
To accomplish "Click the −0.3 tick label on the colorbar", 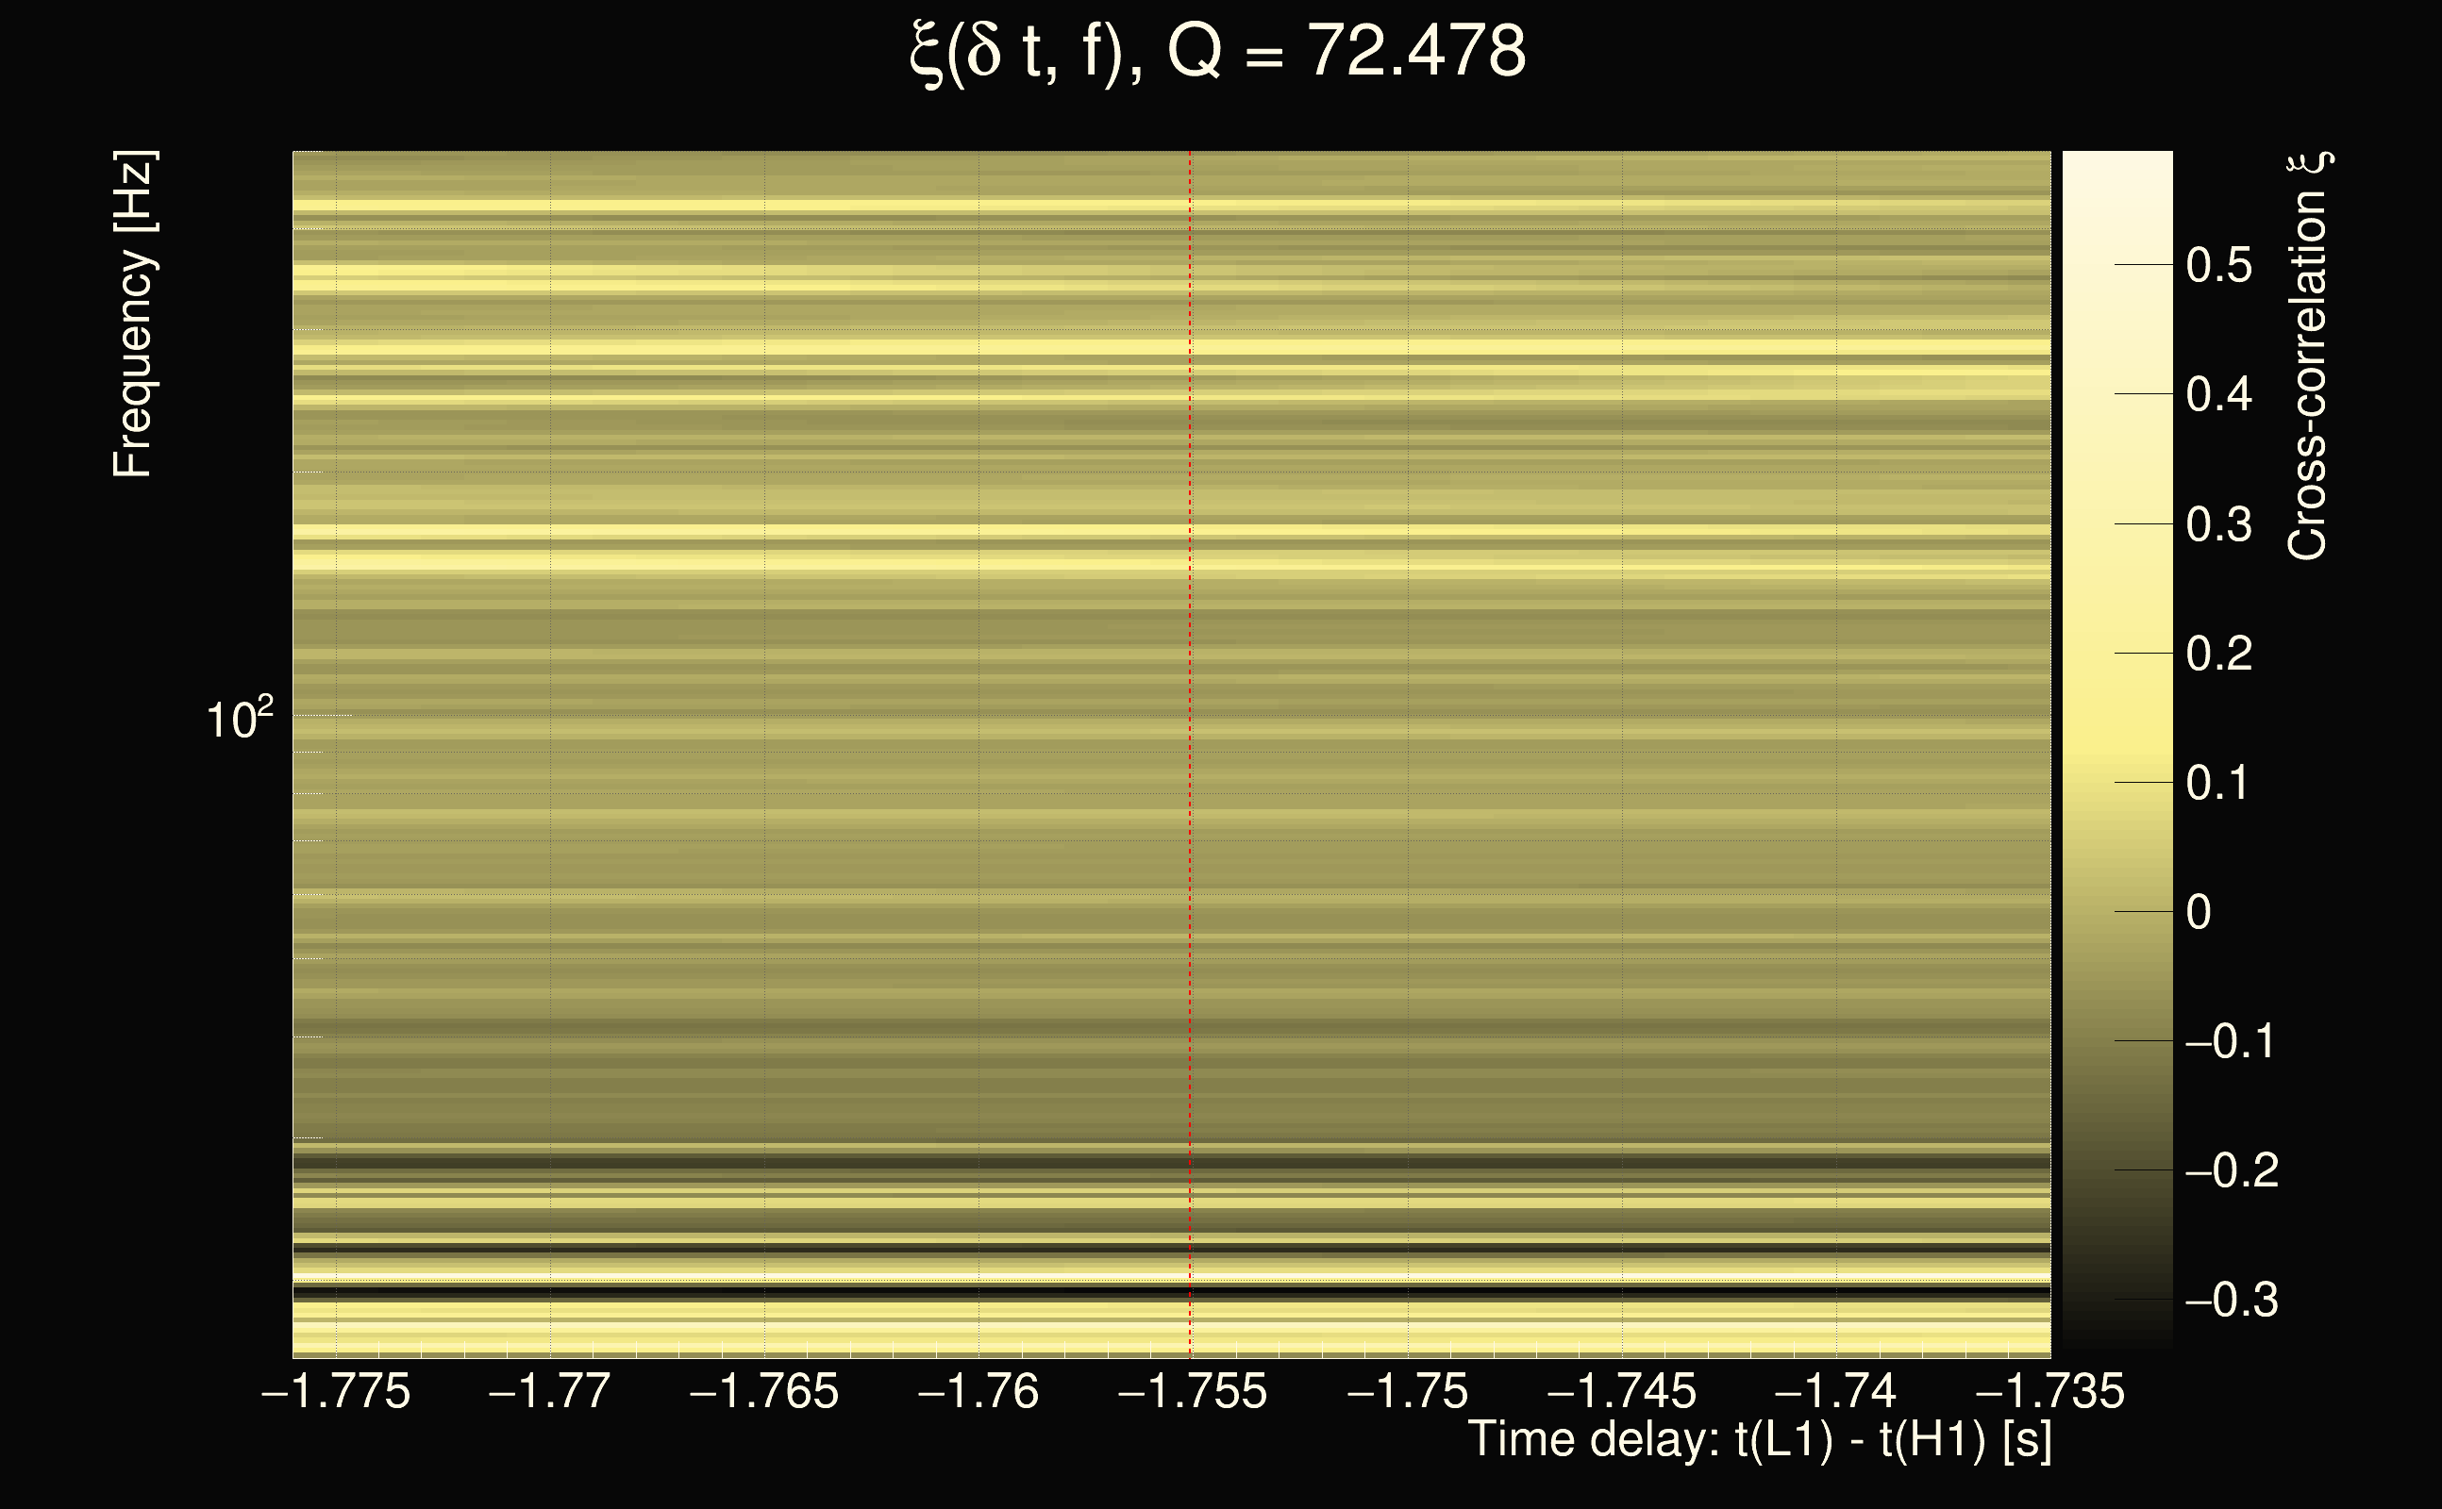I will coord(2232,1301).
